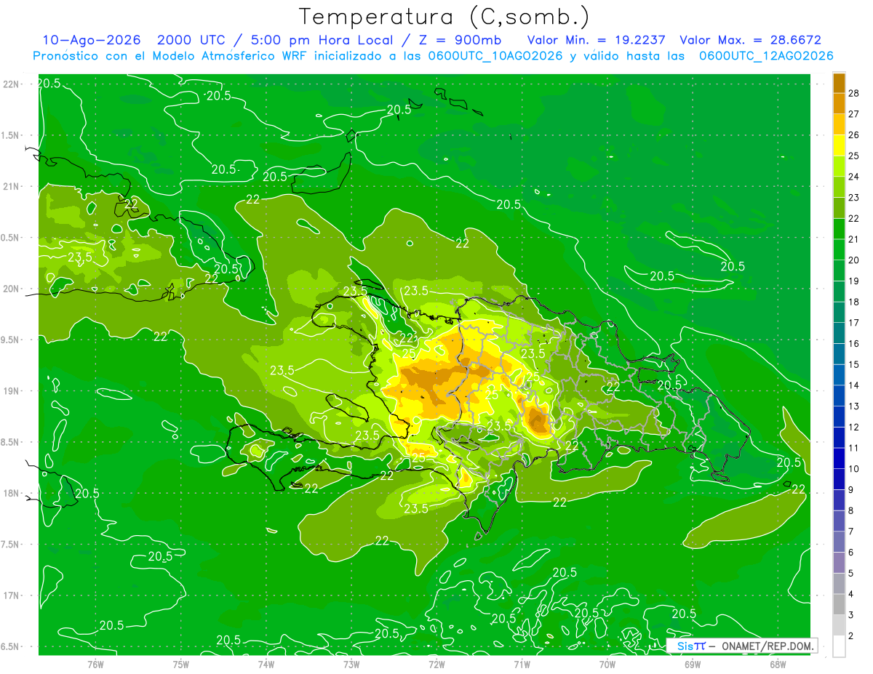Click the '19N' latitude axis label
Viewport: 873px width, 674px height.
coord(12,390)
